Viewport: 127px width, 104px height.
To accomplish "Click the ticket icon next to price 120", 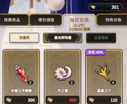I will [92, 100].
